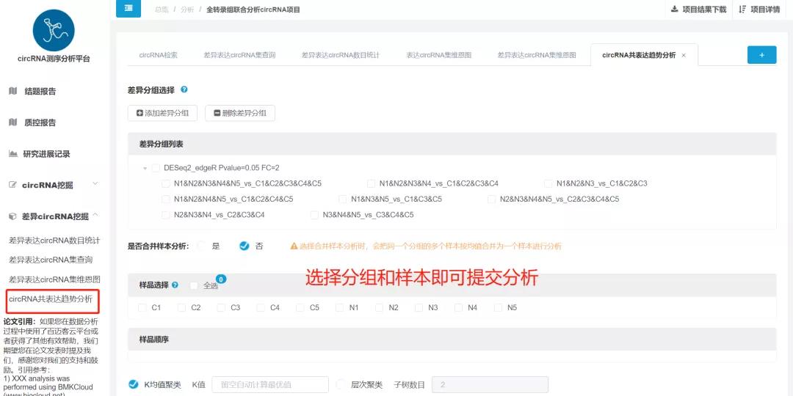The width and height of the screenshot is (793, 396).
Task: Click the download icon for 项目结果下载
Action: tap(675, 9)
